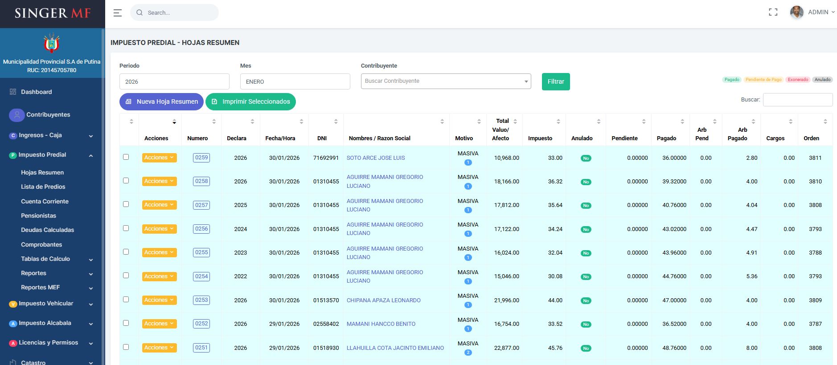Click the Buscar table search field

point(797,100)
